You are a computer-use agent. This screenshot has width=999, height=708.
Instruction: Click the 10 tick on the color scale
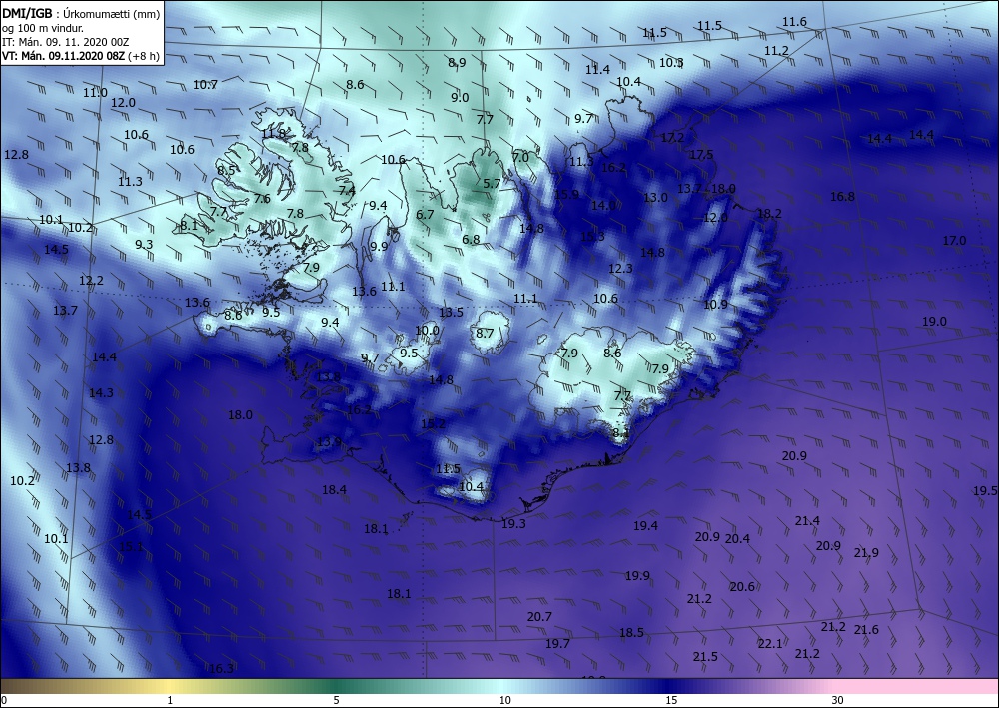pyautogui.click(x=505, y=700)
